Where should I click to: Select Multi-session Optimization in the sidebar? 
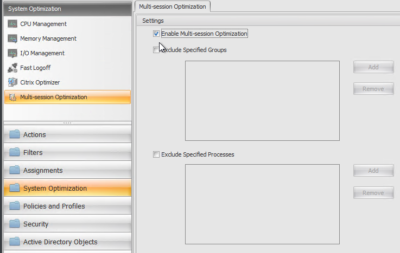pos(68,97)
